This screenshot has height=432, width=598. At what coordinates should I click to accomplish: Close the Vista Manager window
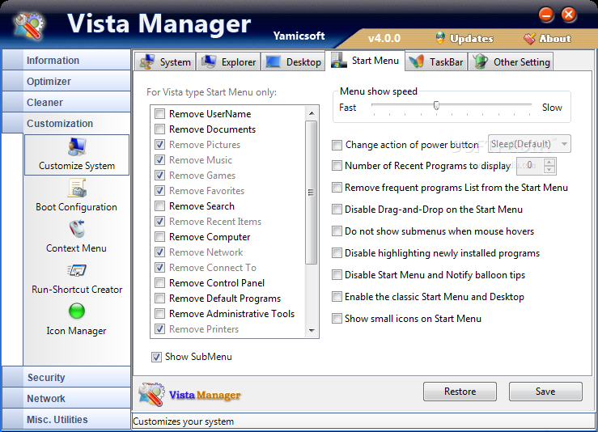[569, 15]
